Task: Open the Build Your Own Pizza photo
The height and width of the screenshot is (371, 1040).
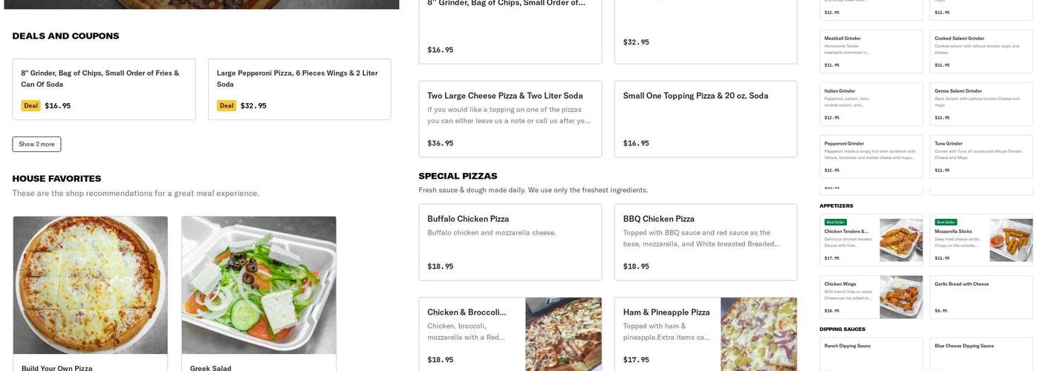Action: (x=91, y=285)
